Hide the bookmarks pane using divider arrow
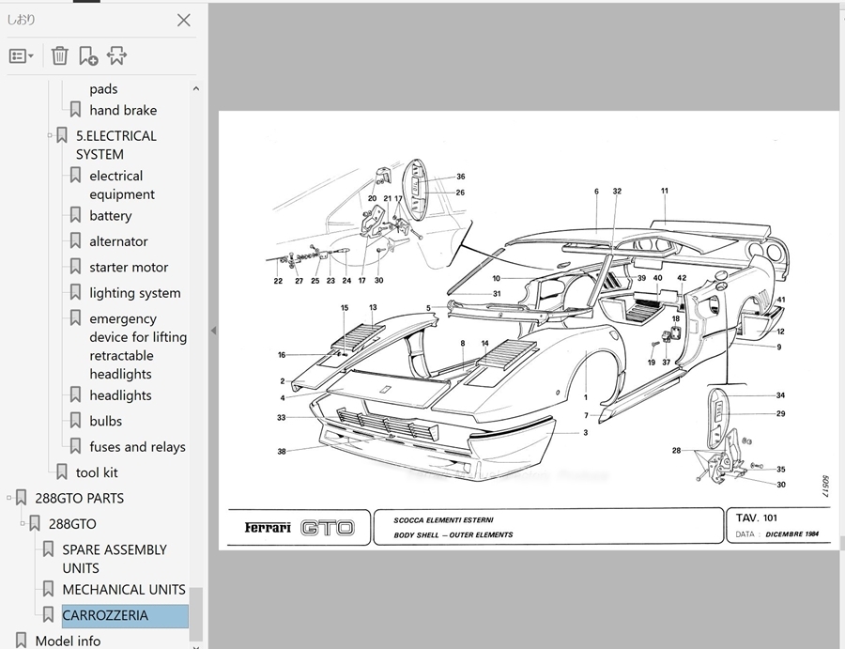 (x=213, y=331)
